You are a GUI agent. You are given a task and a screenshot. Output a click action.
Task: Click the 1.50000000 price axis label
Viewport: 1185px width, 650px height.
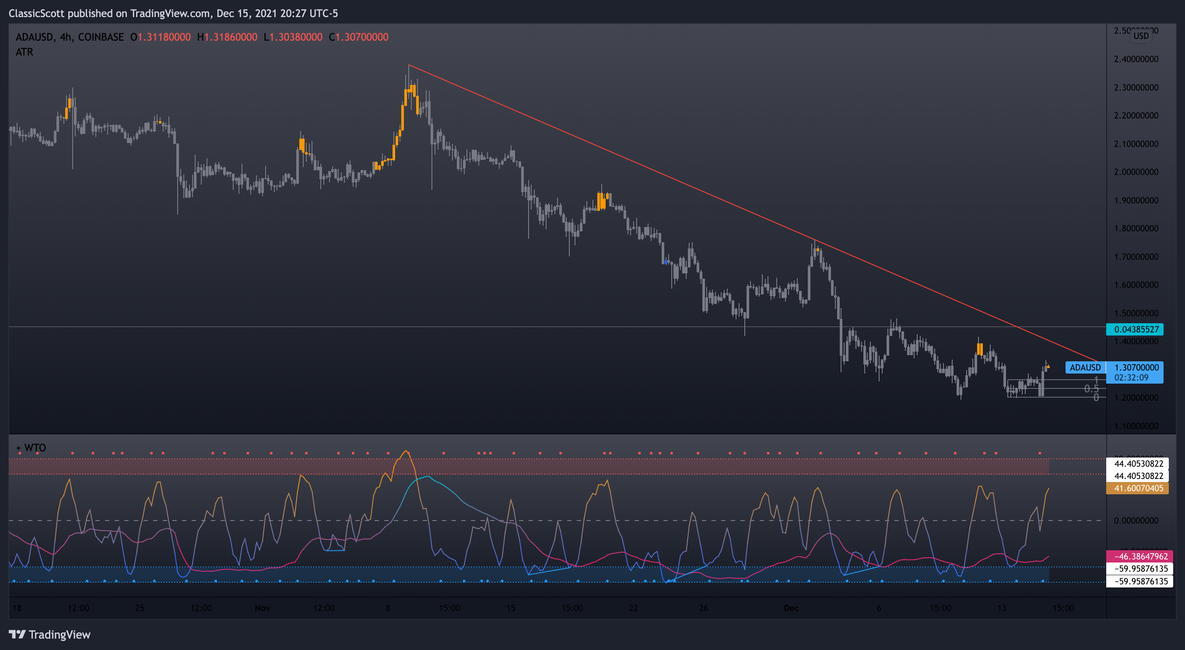coord(1136,313)
